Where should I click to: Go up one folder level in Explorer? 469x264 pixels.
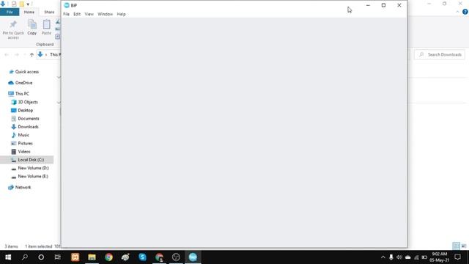click(x=32, y=54)
